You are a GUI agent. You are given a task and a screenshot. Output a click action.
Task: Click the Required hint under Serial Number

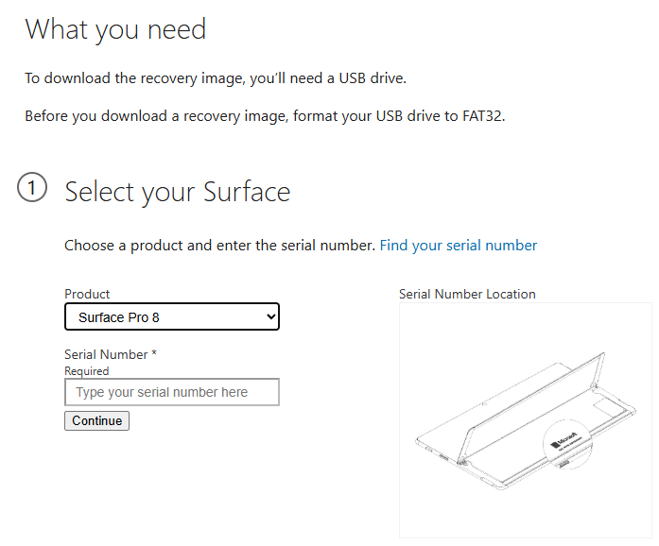(87, 371)
